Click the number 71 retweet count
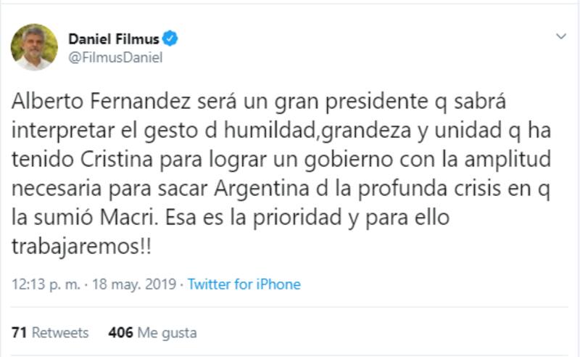 [20, 332]
